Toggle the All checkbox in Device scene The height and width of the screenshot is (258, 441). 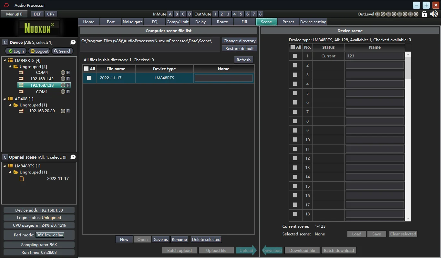[293, 47]
